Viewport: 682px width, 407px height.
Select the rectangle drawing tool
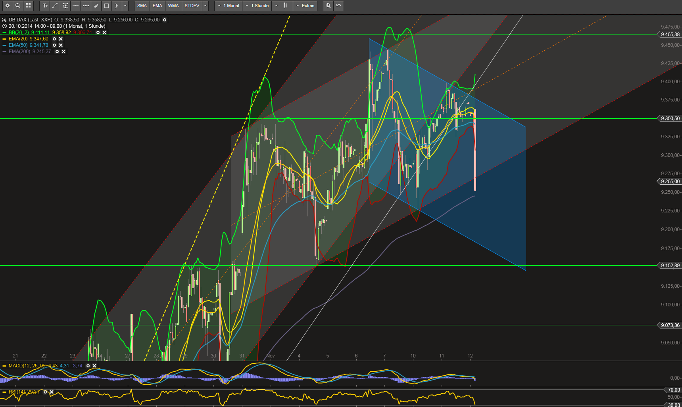coord(106,6)
